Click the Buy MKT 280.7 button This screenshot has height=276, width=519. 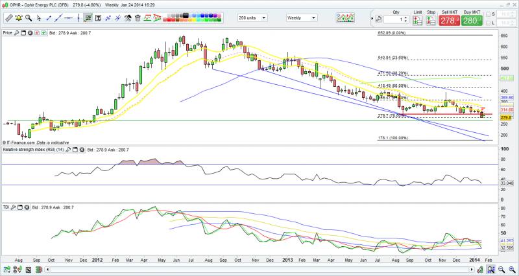[x=472, y=21]
